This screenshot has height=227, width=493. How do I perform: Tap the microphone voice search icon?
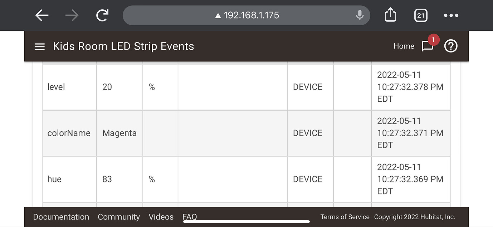[x=360, y=15]
